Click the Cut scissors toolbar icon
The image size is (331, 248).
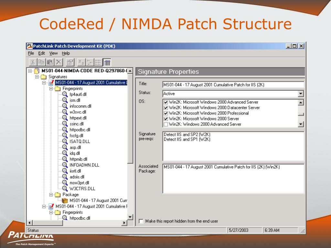33,62
